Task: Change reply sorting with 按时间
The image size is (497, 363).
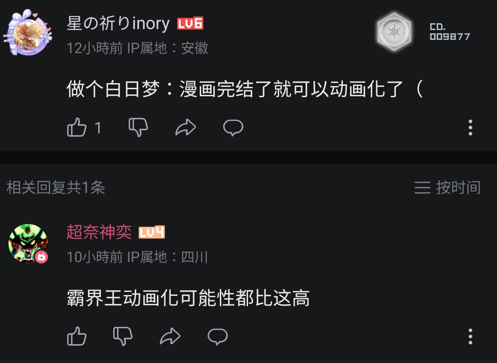Action: 448,187
